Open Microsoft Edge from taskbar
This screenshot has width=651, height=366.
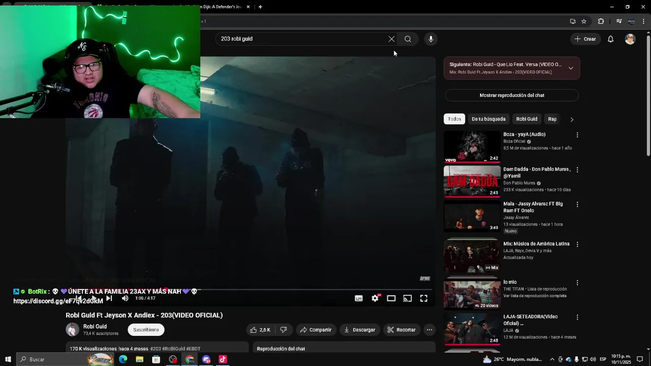[x=123, y=359]
